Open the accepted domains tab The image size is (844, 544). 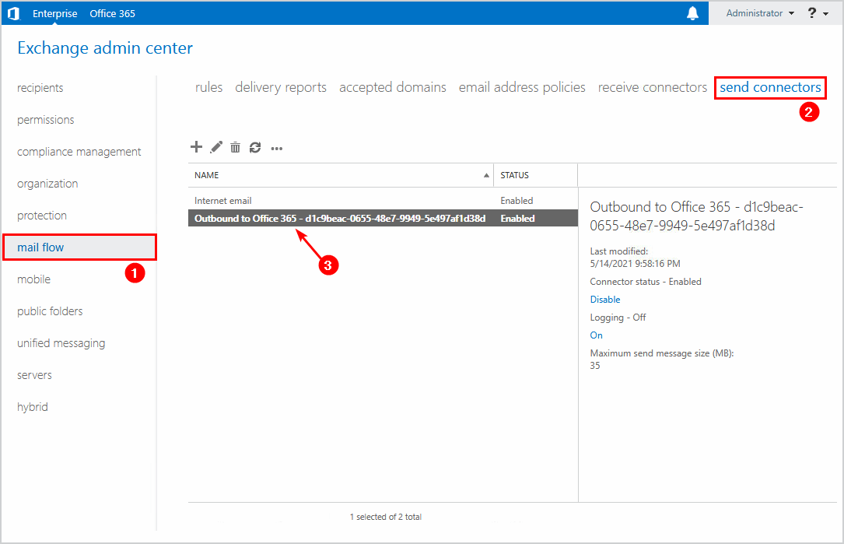[x=392, y=87]
